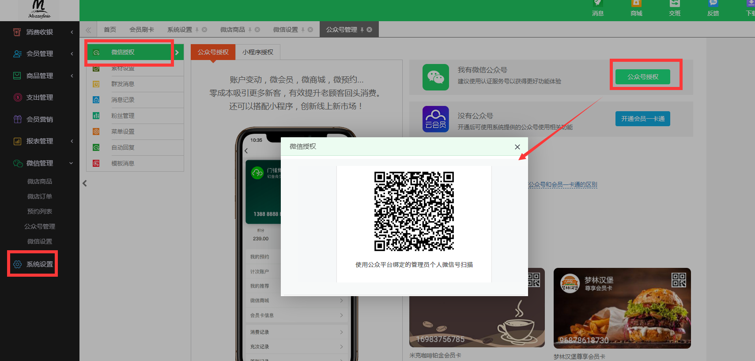Click the 支出管理 sidebar icon
This screenshot has width=755, height=361.
[x=18, y=97]
